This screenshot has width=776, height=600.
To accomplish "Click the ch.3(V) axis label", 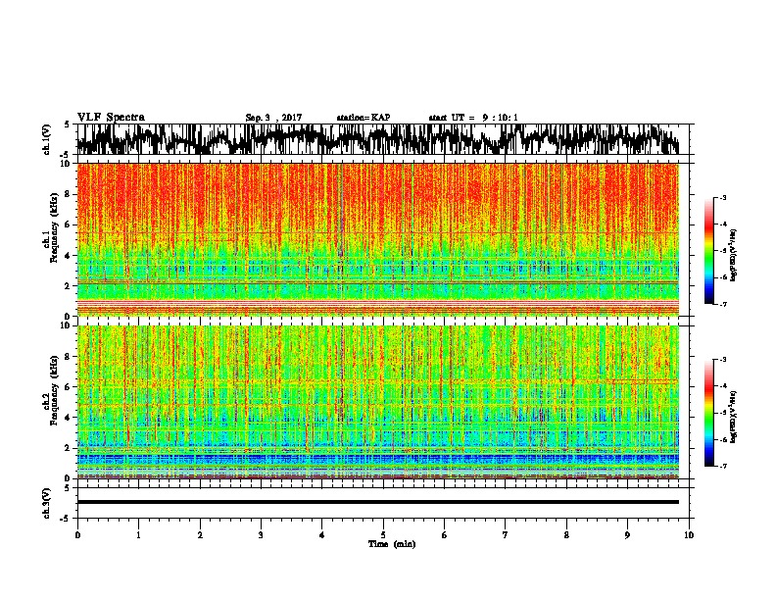I will 46,503.
